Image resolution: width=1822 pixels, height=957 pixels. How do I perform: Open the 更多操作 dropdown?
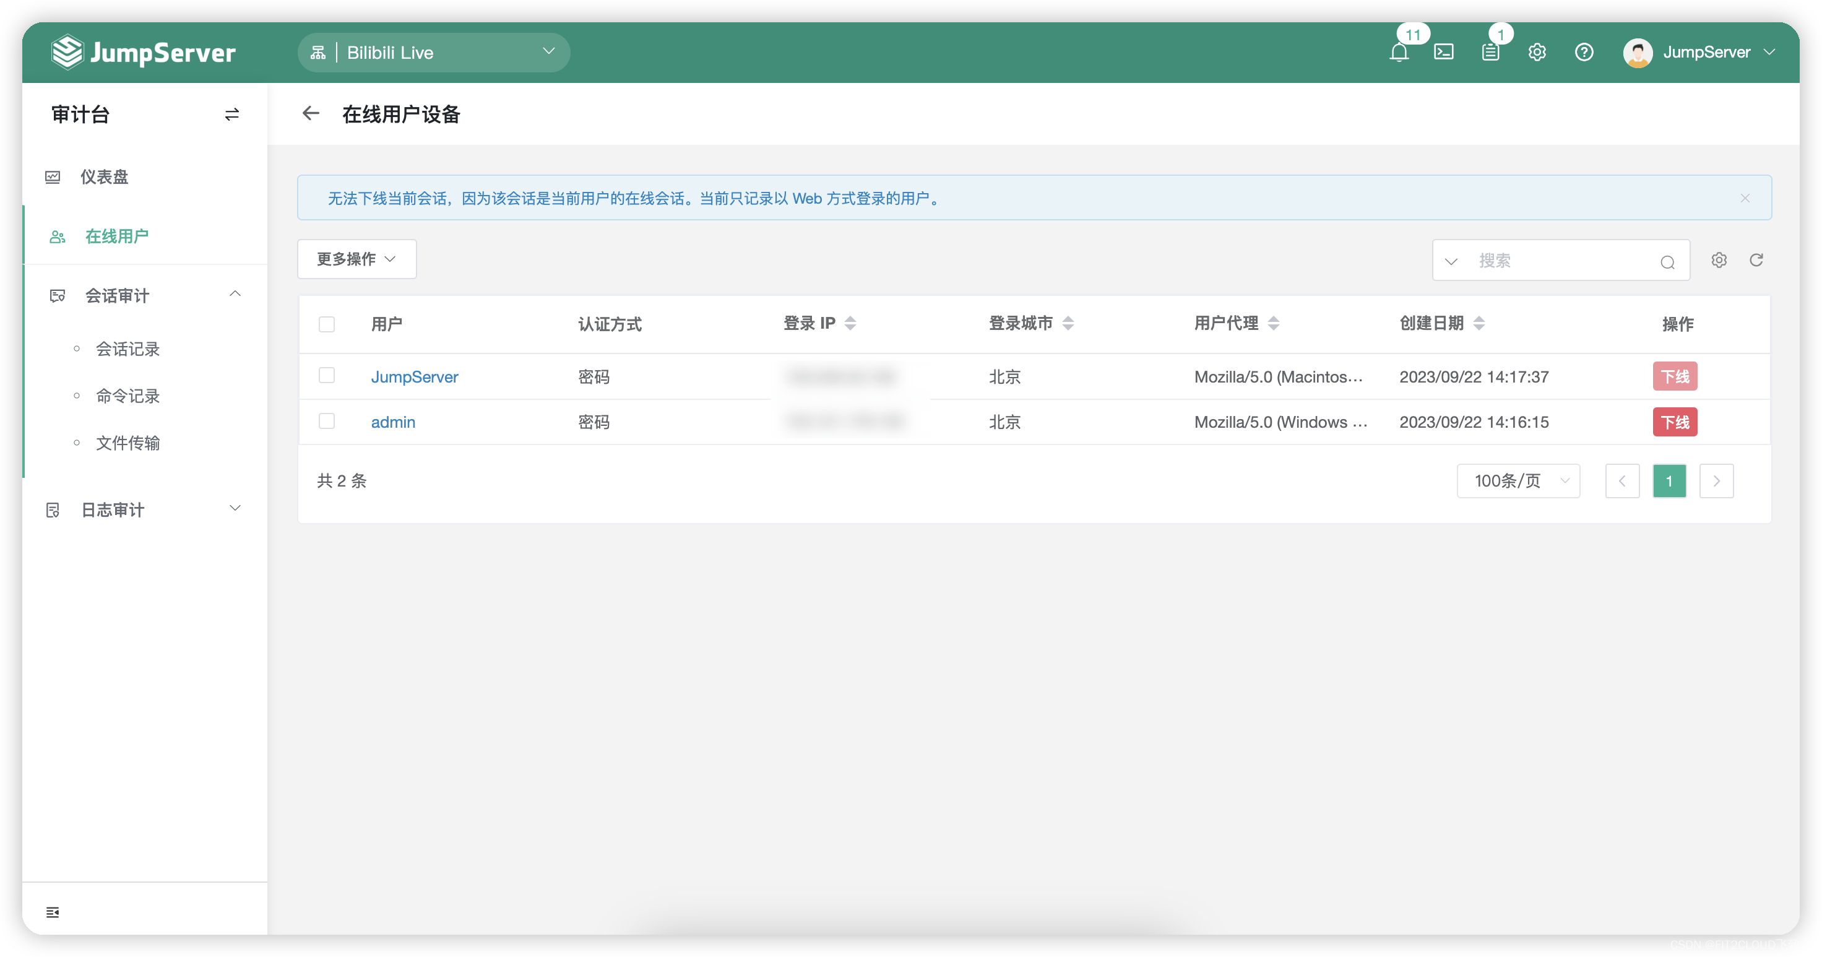click(x=356, y=259)
